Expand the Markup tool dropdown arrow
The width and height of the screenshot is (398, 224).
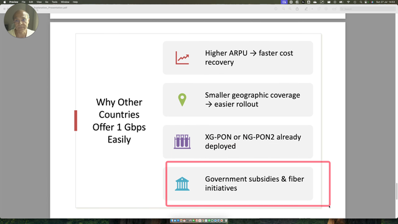coord(312,9)
